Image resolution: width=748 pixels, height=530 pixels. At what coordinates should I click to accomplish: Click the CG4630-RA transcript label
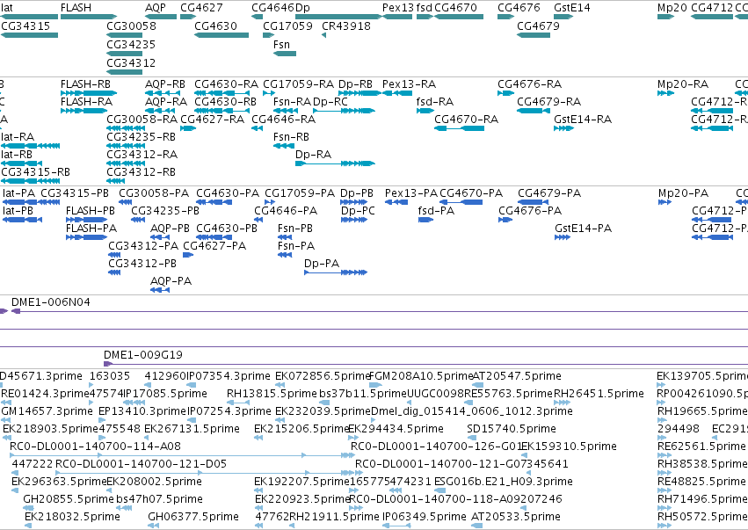point(226,84)
